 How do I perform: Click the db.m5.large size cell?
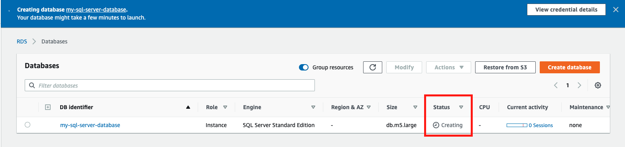(x=401, y=125)
